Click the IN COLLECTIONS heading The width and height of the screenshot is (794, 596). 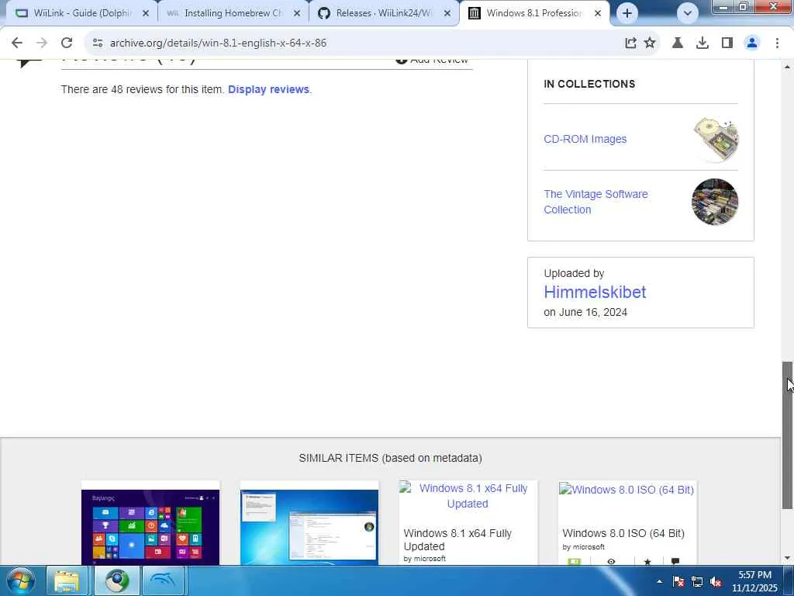[x=589, y=84]
